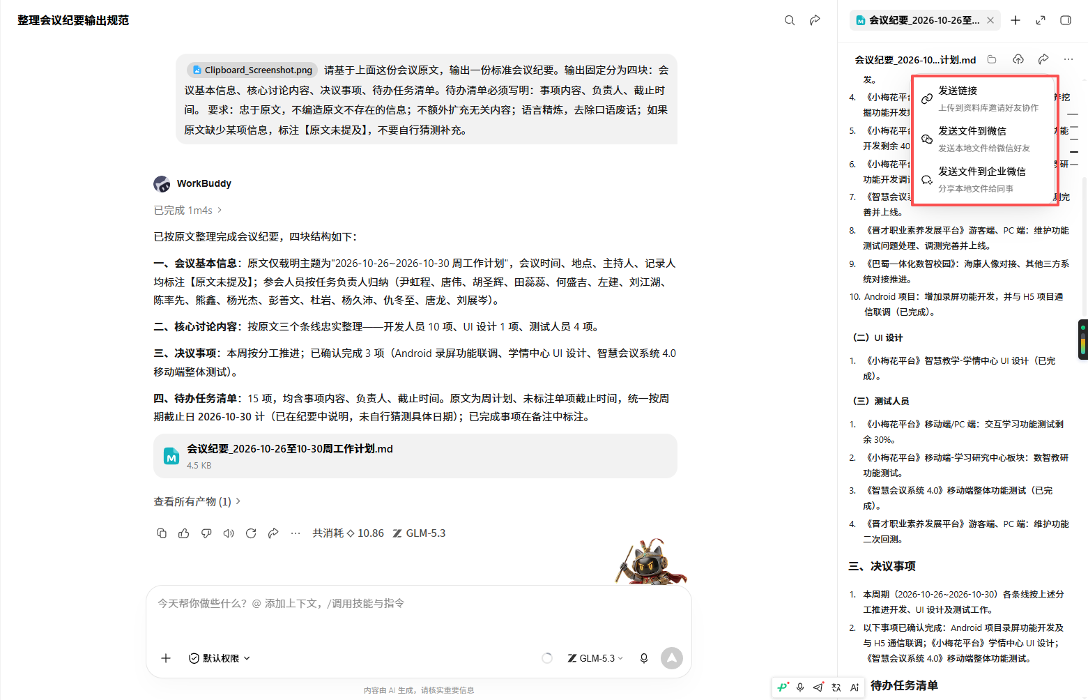Toggle the right sidebar panel
The width and height of the screenshot is (1088, 700).
[x=1066, y=20]
